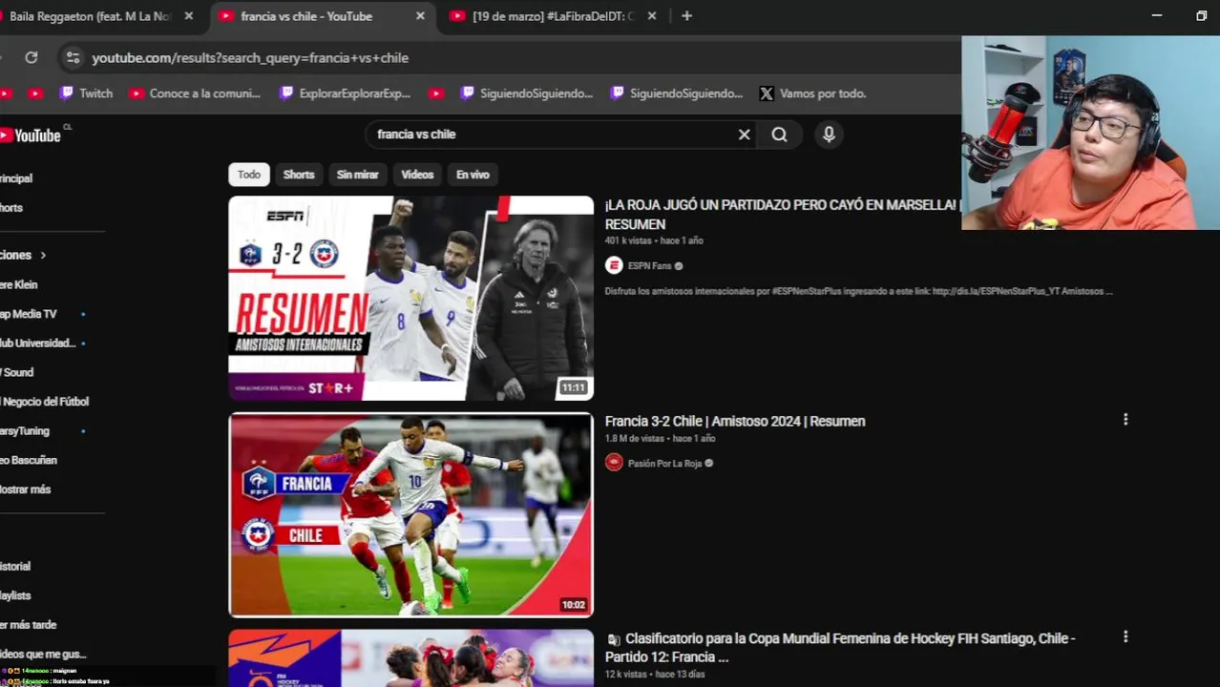Open 'Sound' subscription in sidebar
The width and height of the screenshot is (1220, 687).
point(16,372)
